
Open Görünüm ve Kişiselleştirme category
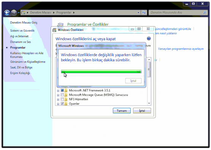coord(28,62)
